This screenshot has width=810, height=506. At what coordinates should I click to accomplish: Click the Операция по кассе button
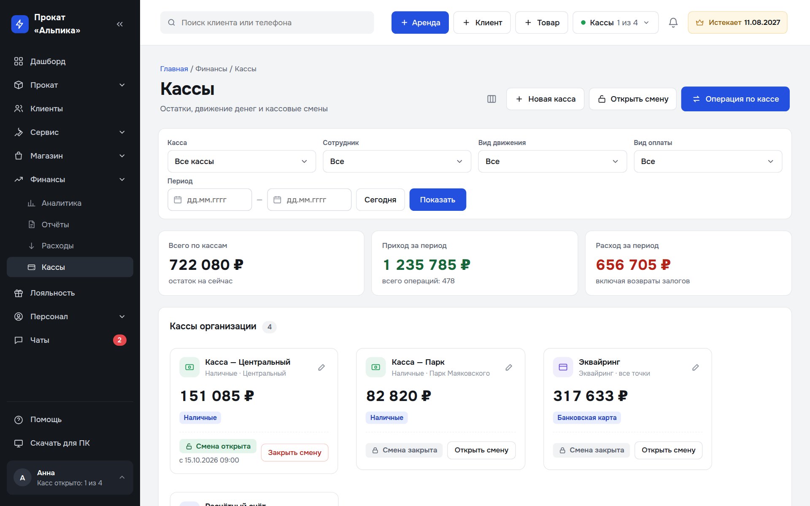pos(735,99)
